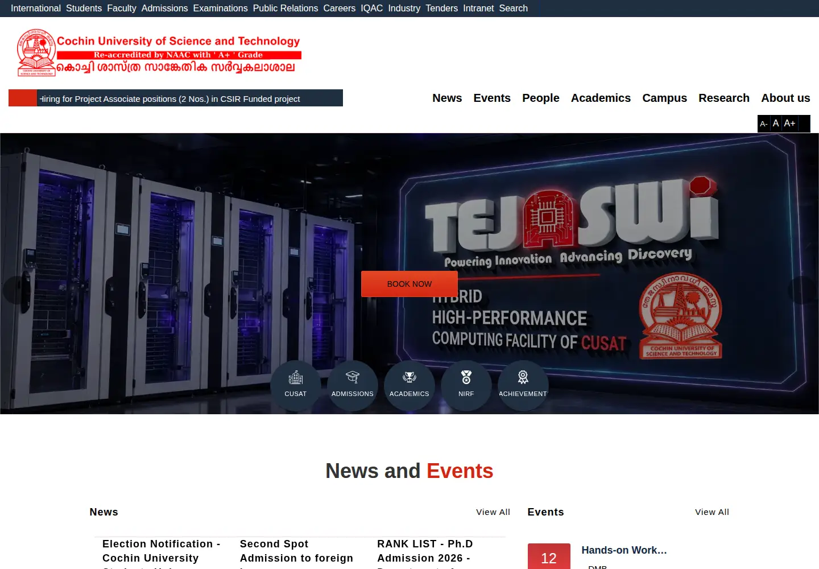The height and width of the screenshot is (569, 819).
Task: Open the Events main menu
Action: point(492,98)
